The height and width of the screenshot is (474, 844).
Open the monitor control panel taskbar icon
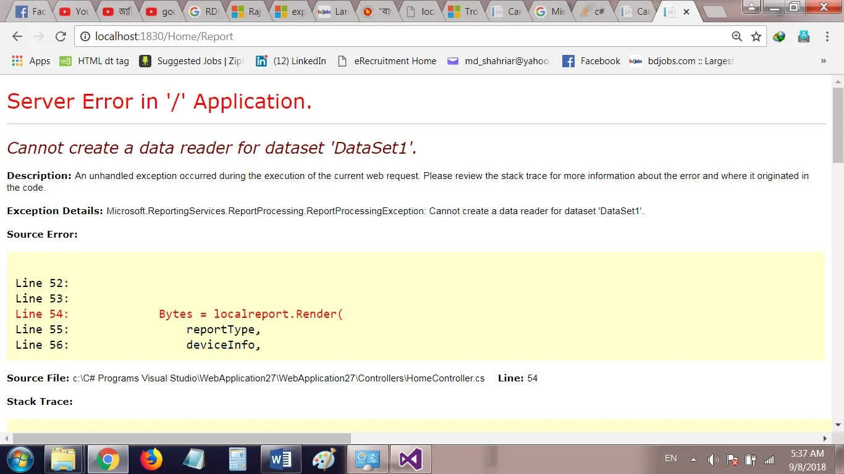point(367,459)
